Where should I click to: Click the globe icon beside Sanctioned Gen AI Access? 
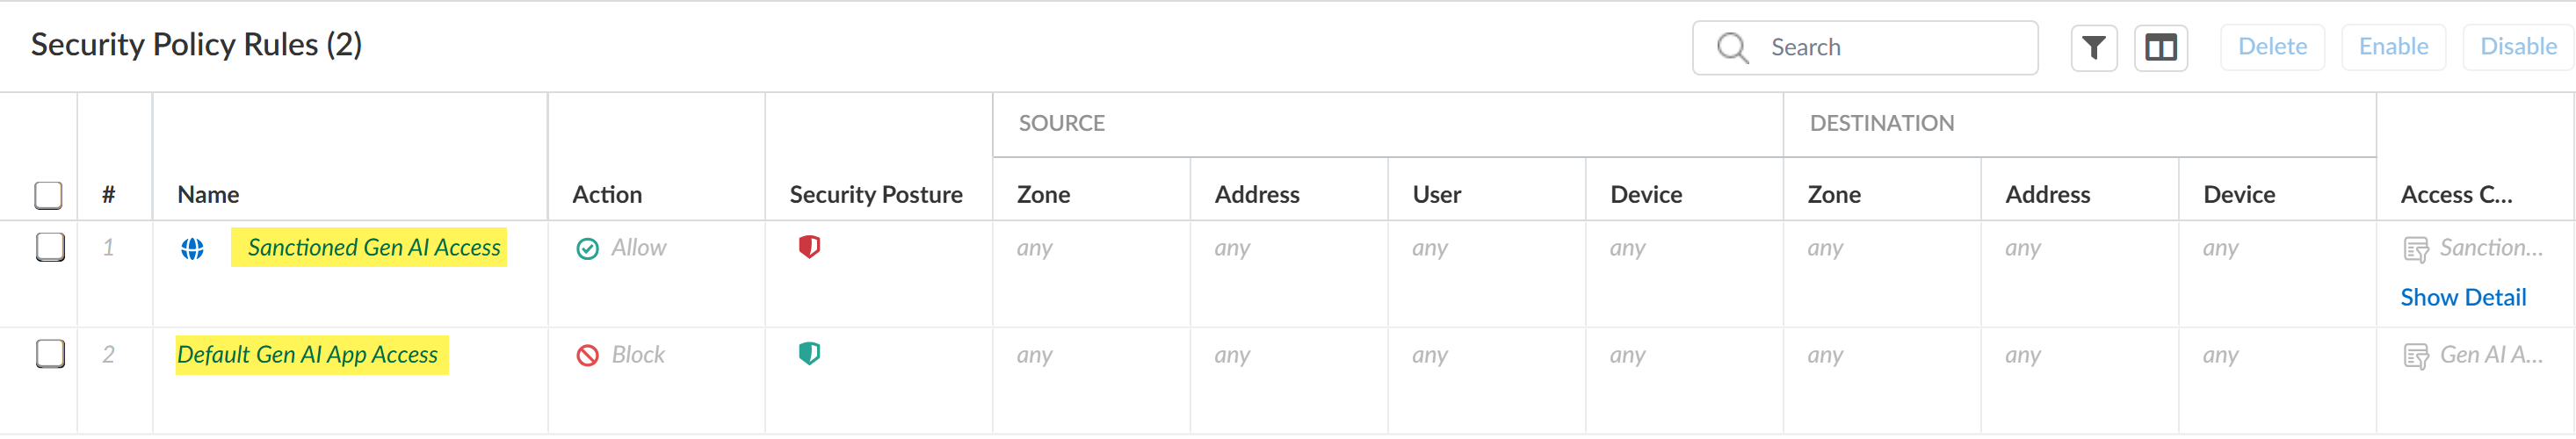(192, 249)
